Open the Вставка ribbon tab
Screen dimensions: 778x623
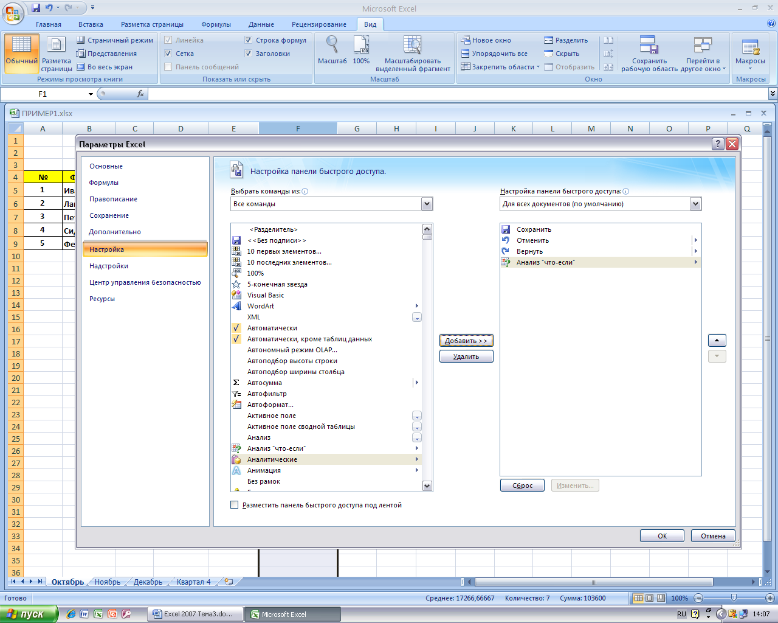91,24
